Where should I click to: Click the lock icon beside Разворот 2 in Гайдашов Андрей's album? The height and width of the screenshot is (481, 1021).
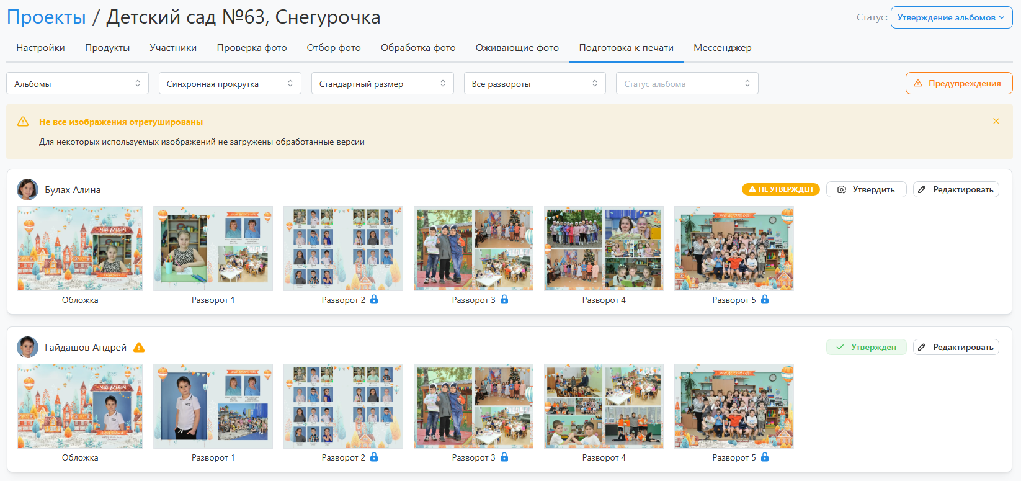(x=374, y=457)
